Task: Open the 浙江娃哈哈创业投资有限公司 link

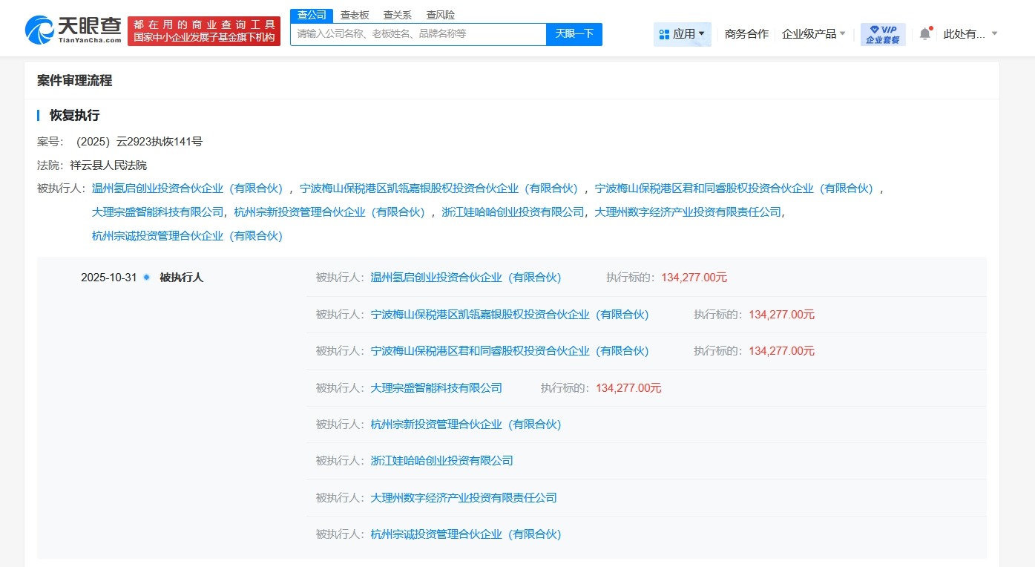Action: [441, 460]
